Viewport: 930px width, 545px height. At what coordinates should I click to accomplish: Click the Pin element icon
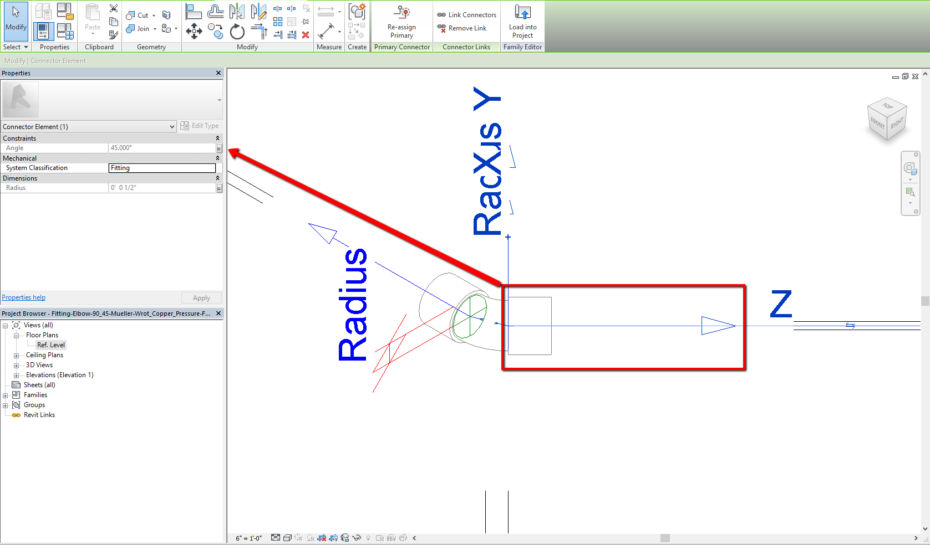(306, 22)
